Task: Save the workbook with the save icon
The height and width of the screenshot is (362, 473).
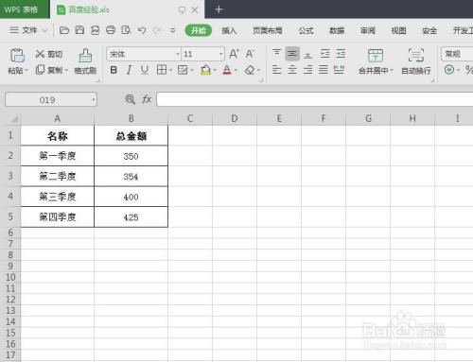Action: (x=79, y=30)
